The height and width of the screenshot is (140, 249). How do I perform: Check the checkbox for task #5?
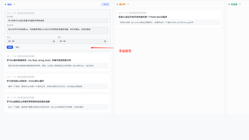[12, 97]
